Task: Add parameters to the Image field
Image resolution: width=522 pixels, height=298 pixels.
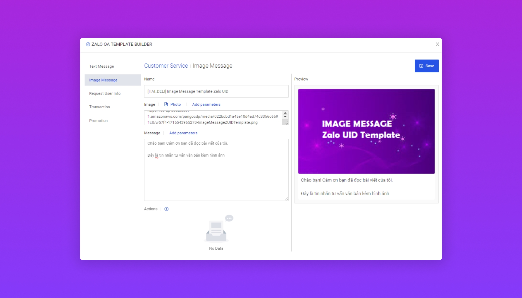Action: pos(206,105)
